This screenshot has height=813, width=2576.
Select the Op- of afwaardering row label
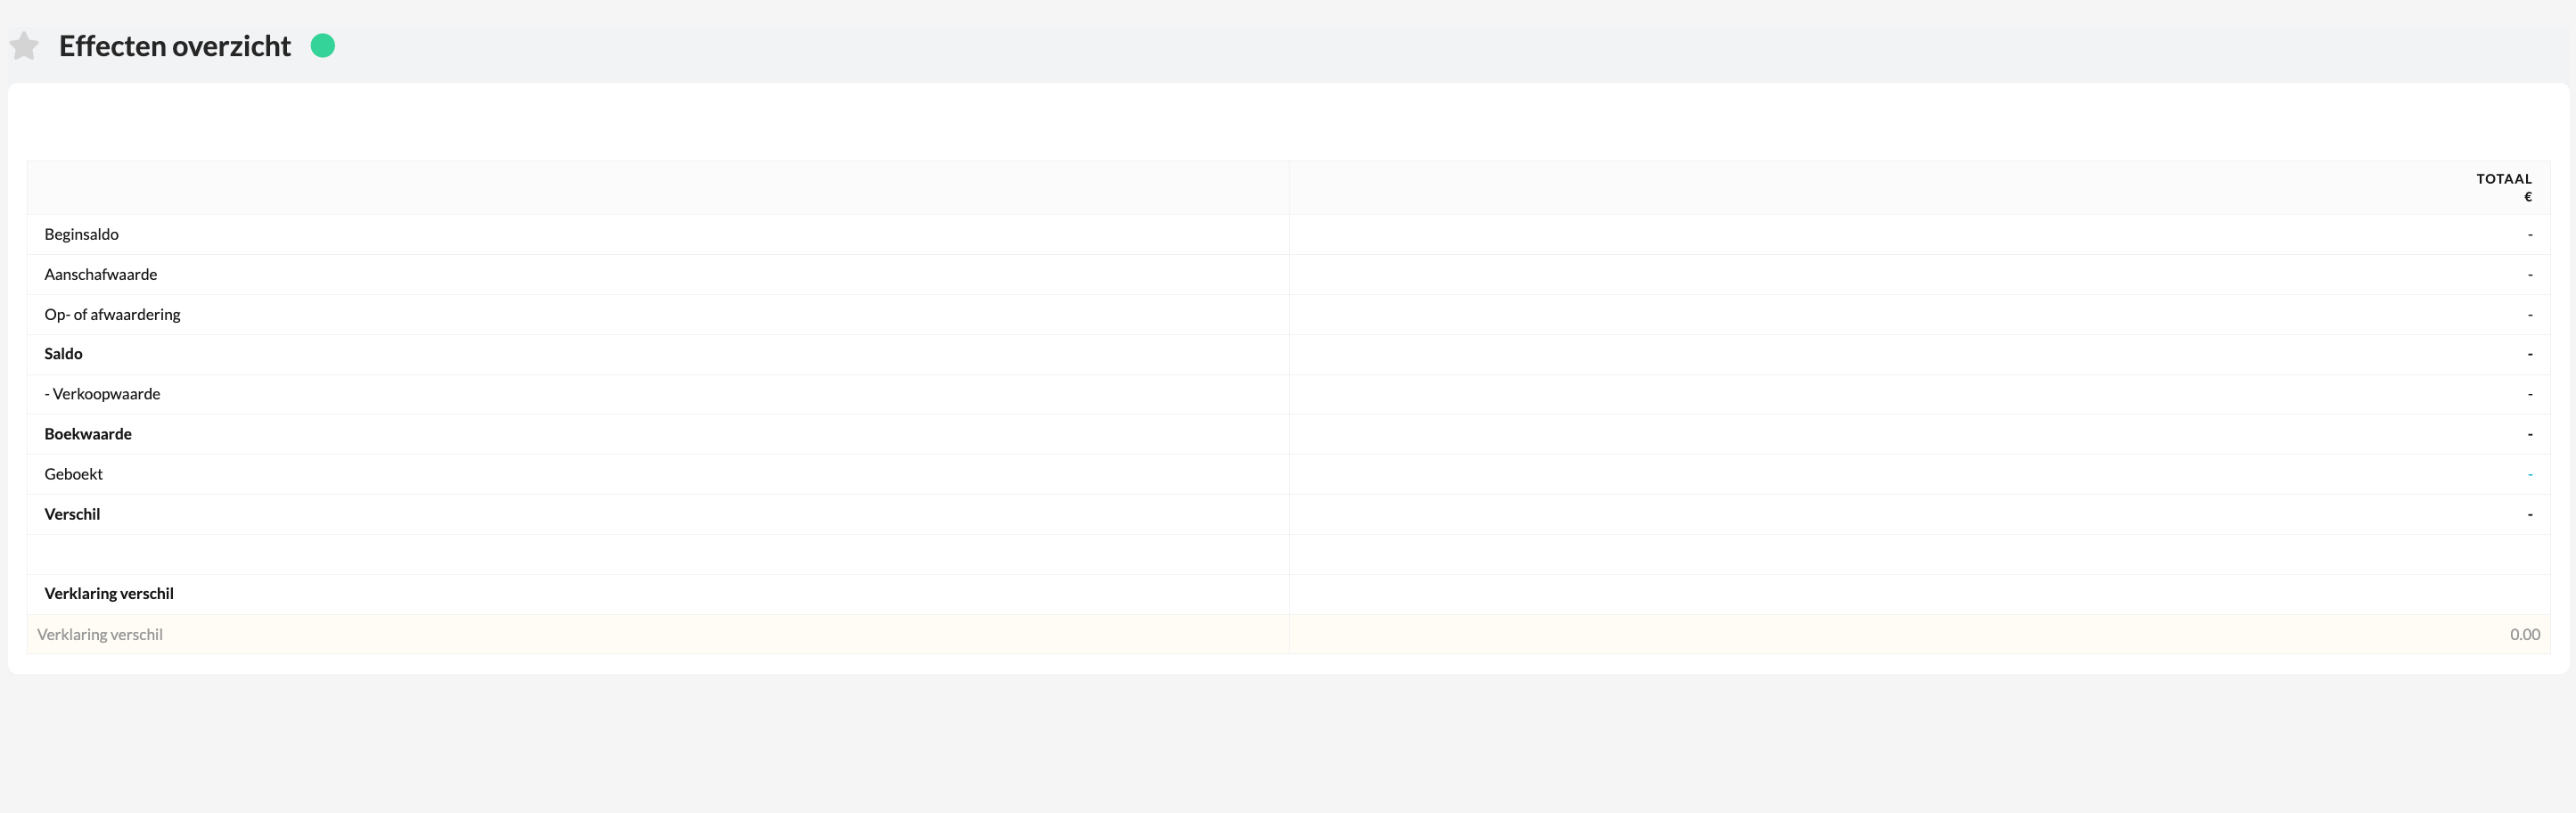112,314
